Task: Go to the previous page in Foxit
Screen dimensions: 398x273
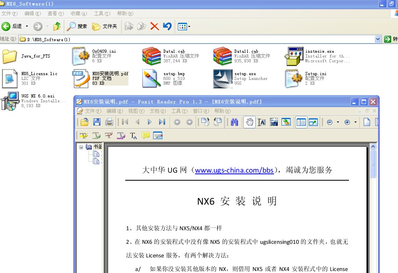Action: pyautogui.click(x=138, y=122)
